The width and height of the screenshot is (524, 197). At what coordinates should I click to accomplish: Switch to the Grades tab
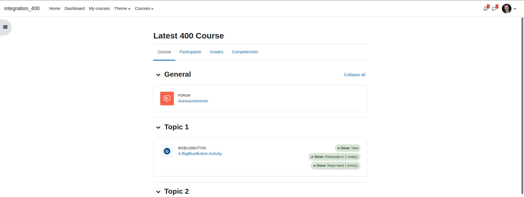(216, 52)
